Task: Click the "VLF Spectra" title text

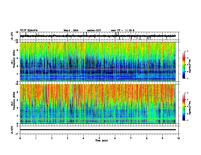Action: tap(29, 30)
